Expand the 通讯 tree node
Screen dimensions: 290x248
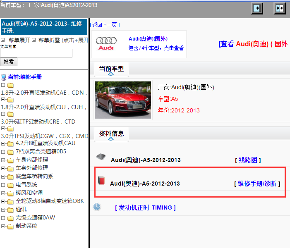pyautogui.click(x=3, y=210)
